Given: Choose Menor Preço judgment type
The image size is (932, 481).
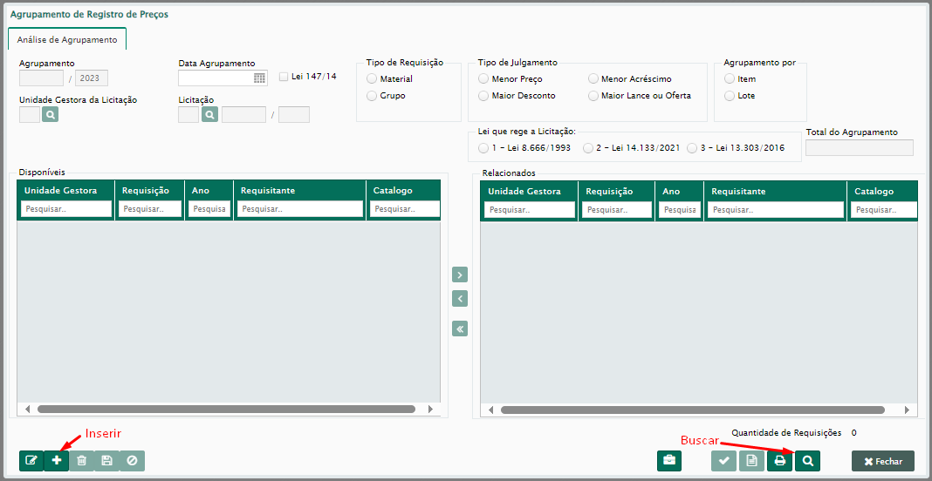Looking at the screenshot, I should [x=484, y=79].
